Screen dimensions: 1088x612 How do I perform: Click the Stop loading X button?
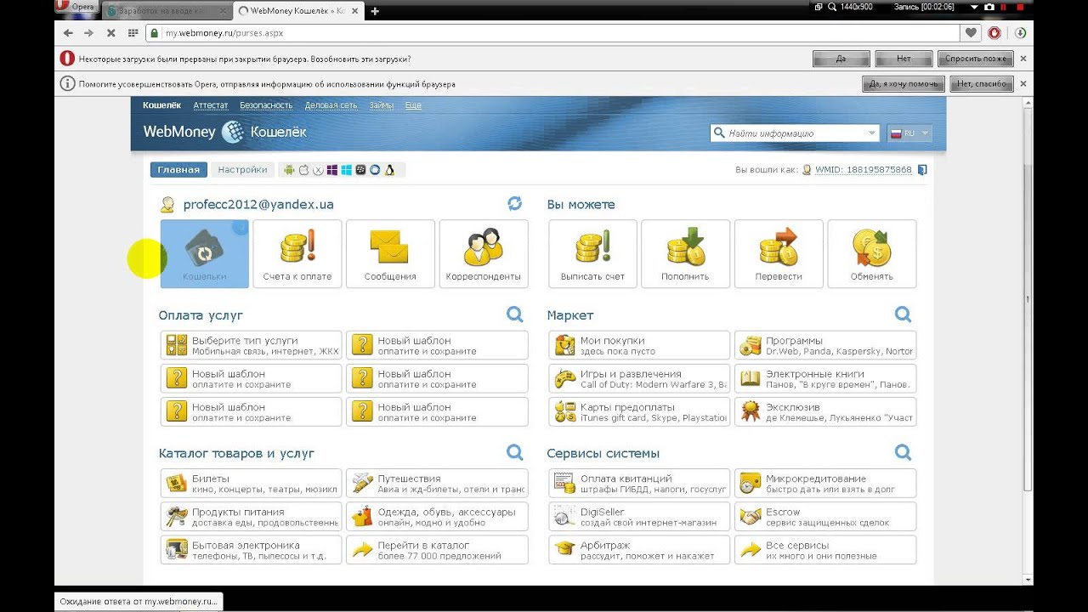tap(110, 33)
